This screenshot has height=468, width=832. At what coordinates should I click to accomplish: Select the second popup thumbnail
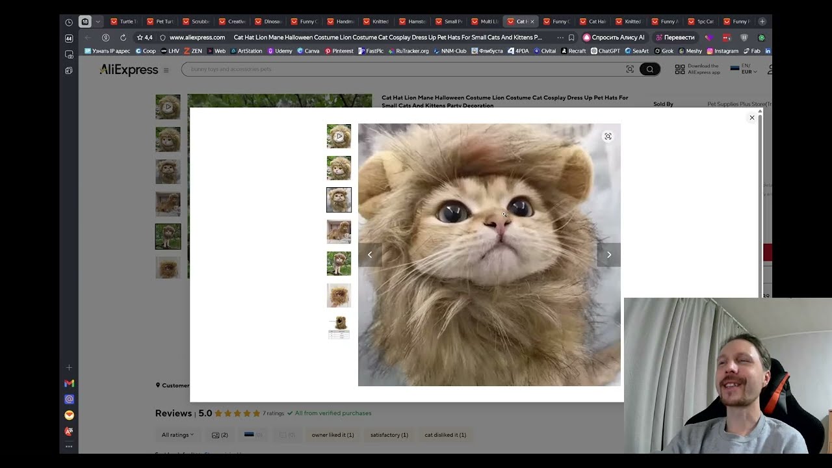(x=339, y=168)
